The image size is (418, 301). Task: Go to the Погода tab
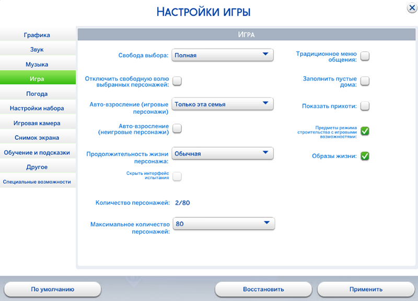pos(37,94)
